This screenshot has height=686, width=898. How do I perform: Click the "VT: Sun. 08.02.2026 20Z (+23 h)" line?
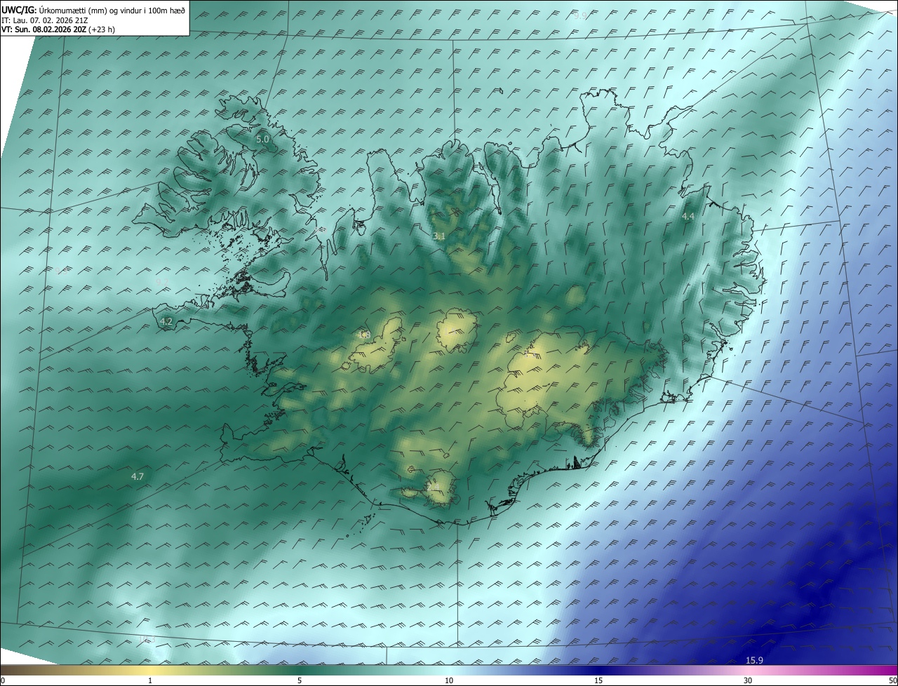click(x=58, y=29)
